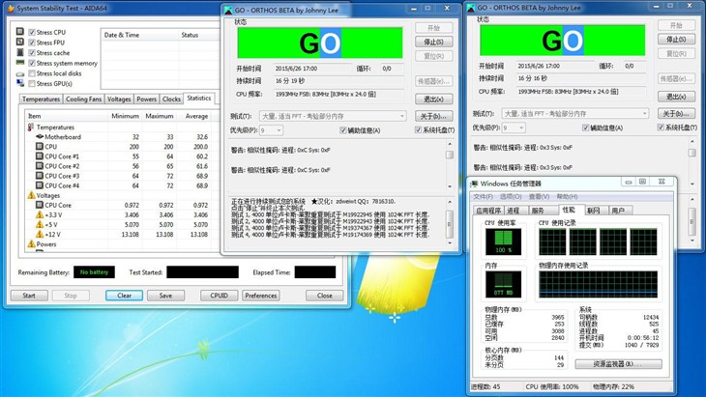Open the 测试(T) dropdown in left ORTHOS window
The width and height of the screenshot is (706, 397).
click(x=333, y=116)
